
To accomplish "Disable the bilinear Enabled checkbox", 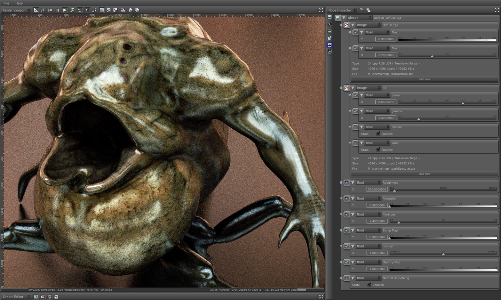I will click(378, 134).
